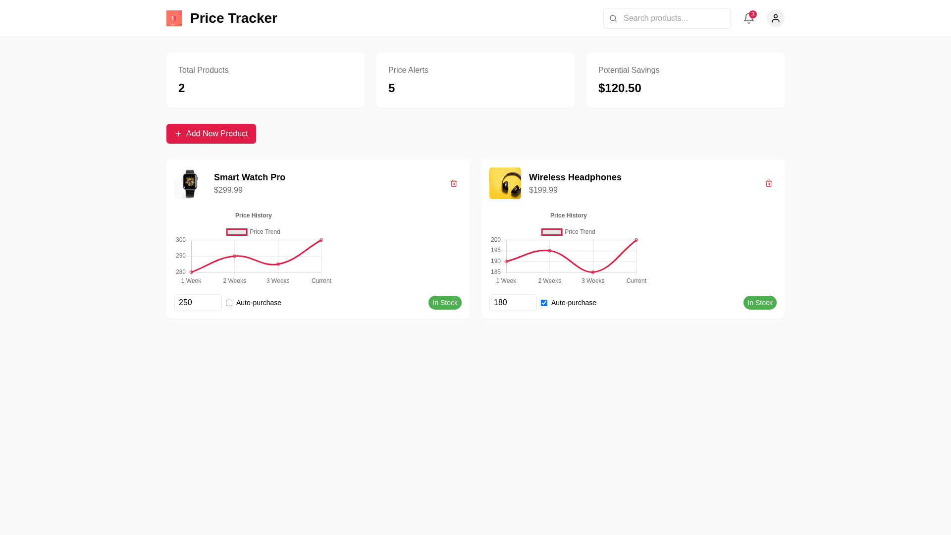Enable Auto-purchase for Smart Watch Pro

(x=229, y=303)
